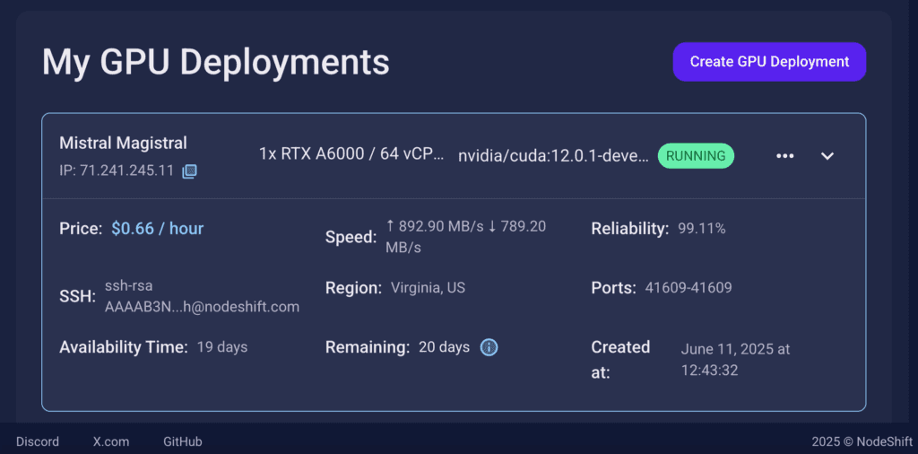Click the RUNNING status badge
Image resolution: width=918 pixels, height=454 pixels.
coord(696,156)
